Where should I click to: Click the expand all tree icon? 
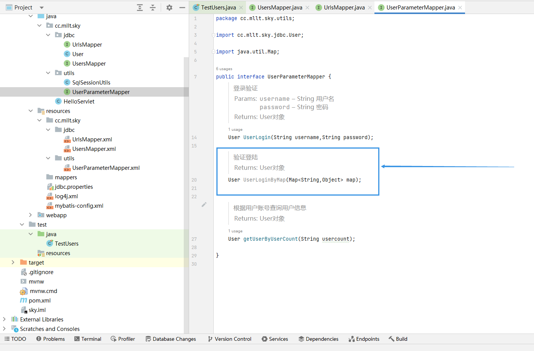point(140,8)
